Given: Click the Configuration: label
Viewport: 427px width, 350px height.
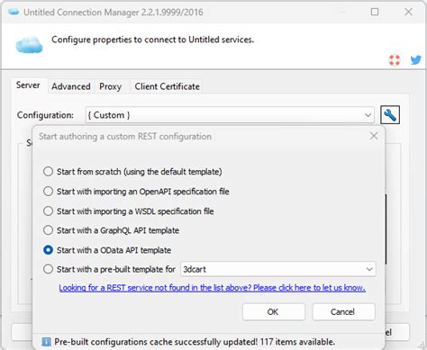Looking at the screenshot, I should tap(45, 115).
